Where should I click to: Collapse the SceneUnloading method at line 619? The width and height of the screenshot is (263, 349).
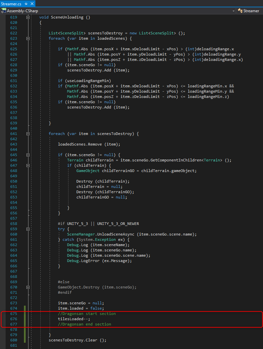click(x=28, y=17)
